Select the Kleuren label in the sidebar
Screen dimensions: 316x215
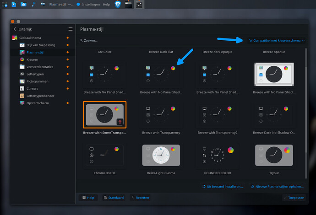pyautogui.click(x=32, y=59)
